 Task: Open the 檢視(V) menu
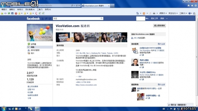click(20, 10)
